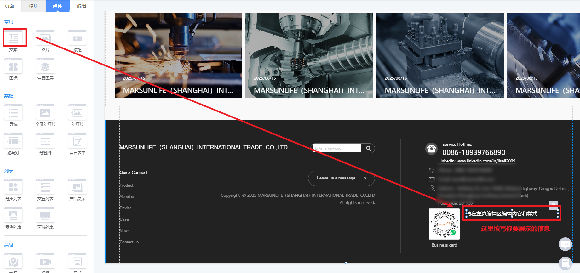Focus the Enter a keyword search field
This screenshot has width=580, height=273.
click(337, 148)
